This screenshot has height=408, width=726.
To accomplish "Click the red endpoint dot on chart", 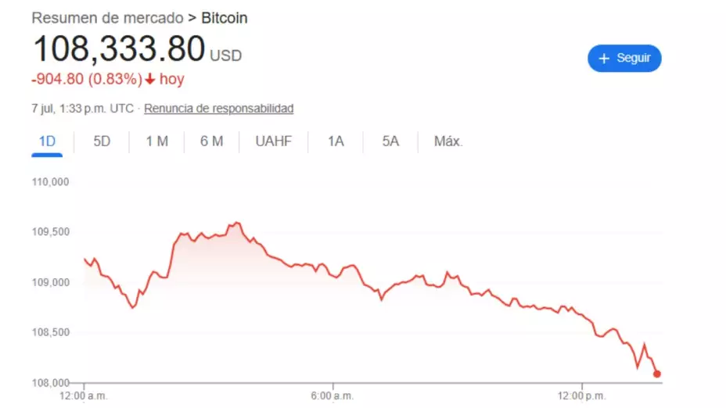I will [657, 374].
